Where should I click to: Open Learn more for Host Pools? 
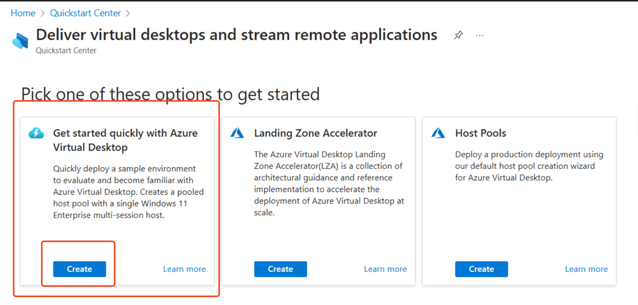[586, 269]
